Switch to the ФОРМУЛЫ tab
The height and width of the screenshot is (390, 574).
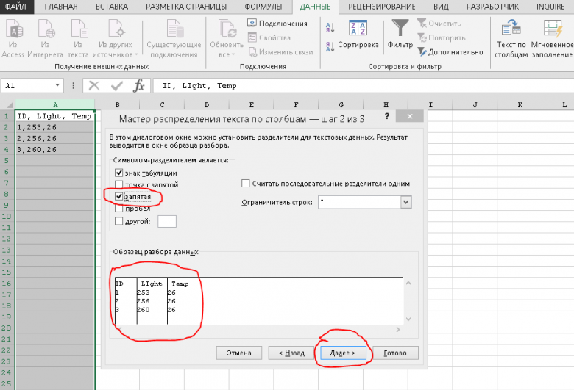(x=263, y=7)
